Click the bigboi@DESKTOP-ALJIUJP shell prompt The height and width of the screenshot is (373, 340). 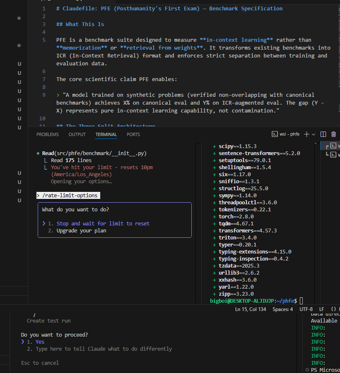coord(253,301)
